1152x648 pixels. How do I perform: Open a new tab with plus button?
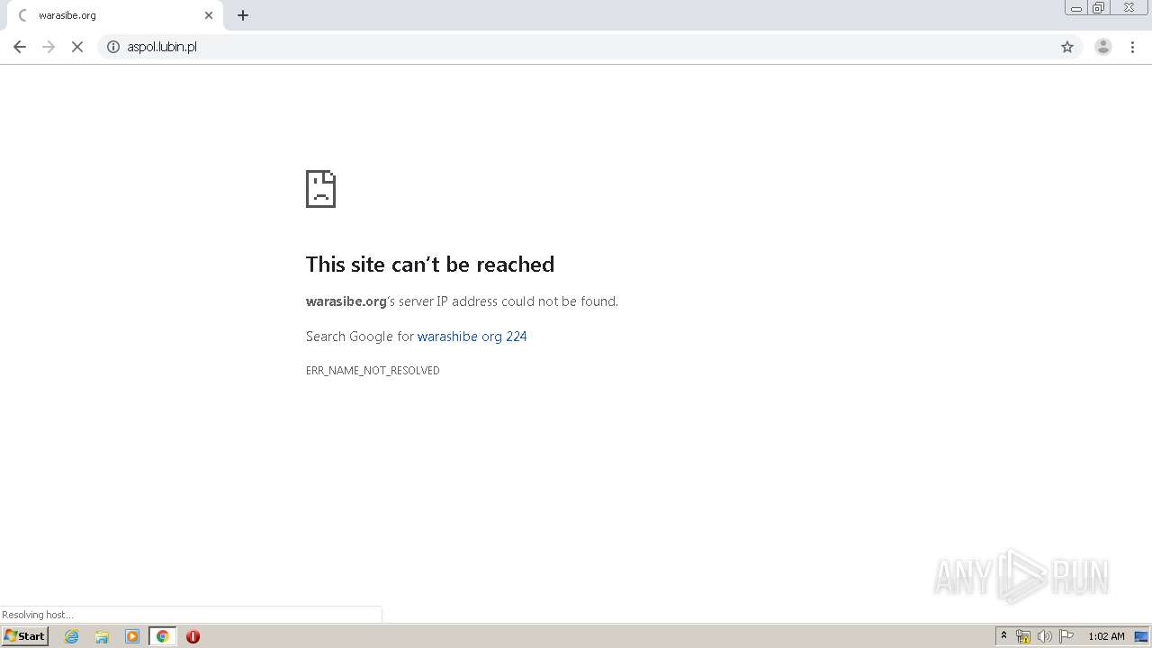pos(243,15)
